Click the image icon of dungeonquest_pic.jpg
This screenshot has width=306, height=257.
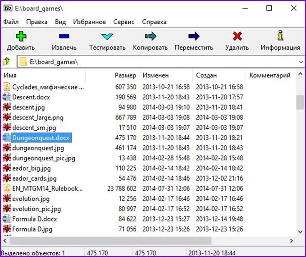pyautogui.click(x=7, y=158)
